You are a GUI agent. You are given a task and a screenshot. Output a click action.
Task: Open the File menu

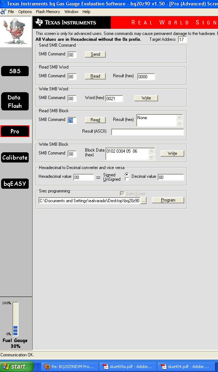pyautogui.click(x=11, y=12)
